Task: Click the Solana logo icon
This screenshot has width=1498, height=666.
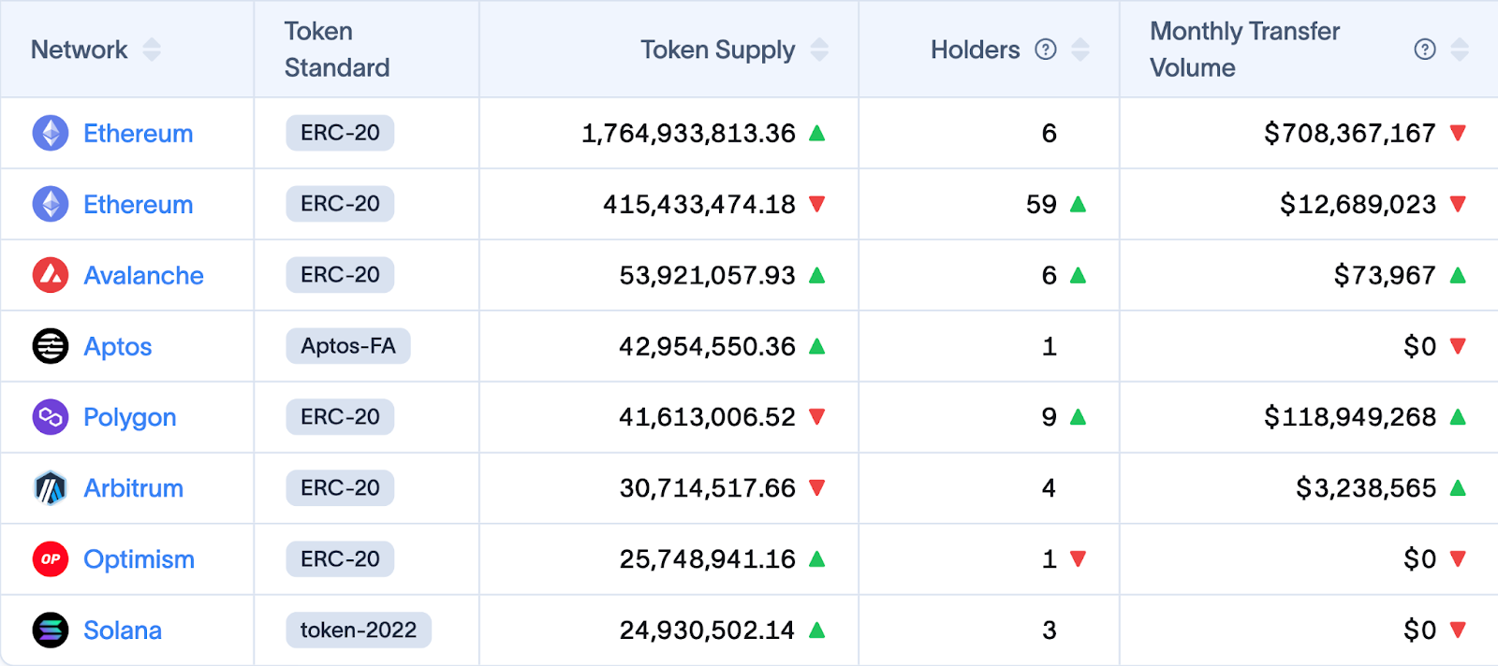Action: 51,630
